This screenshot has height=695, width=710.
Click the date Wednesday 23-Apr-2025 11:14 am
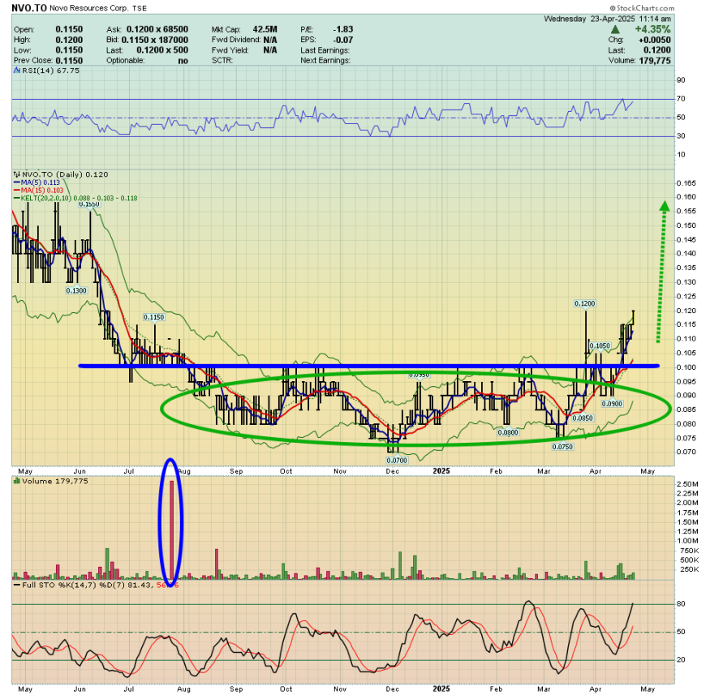click(x=607, y=19)
